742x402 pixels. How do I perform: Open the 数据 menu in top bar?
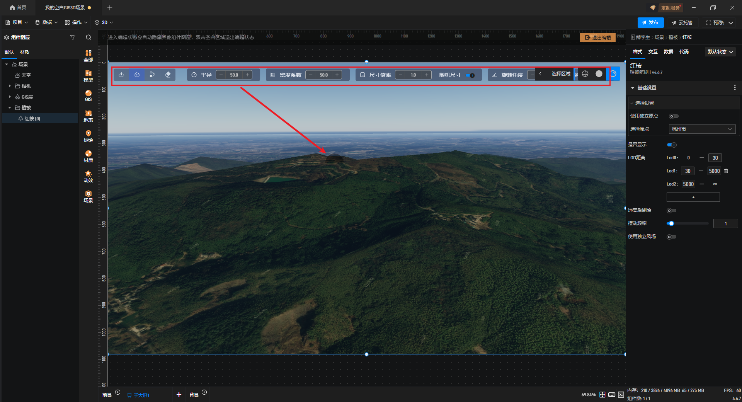[46, 22]
